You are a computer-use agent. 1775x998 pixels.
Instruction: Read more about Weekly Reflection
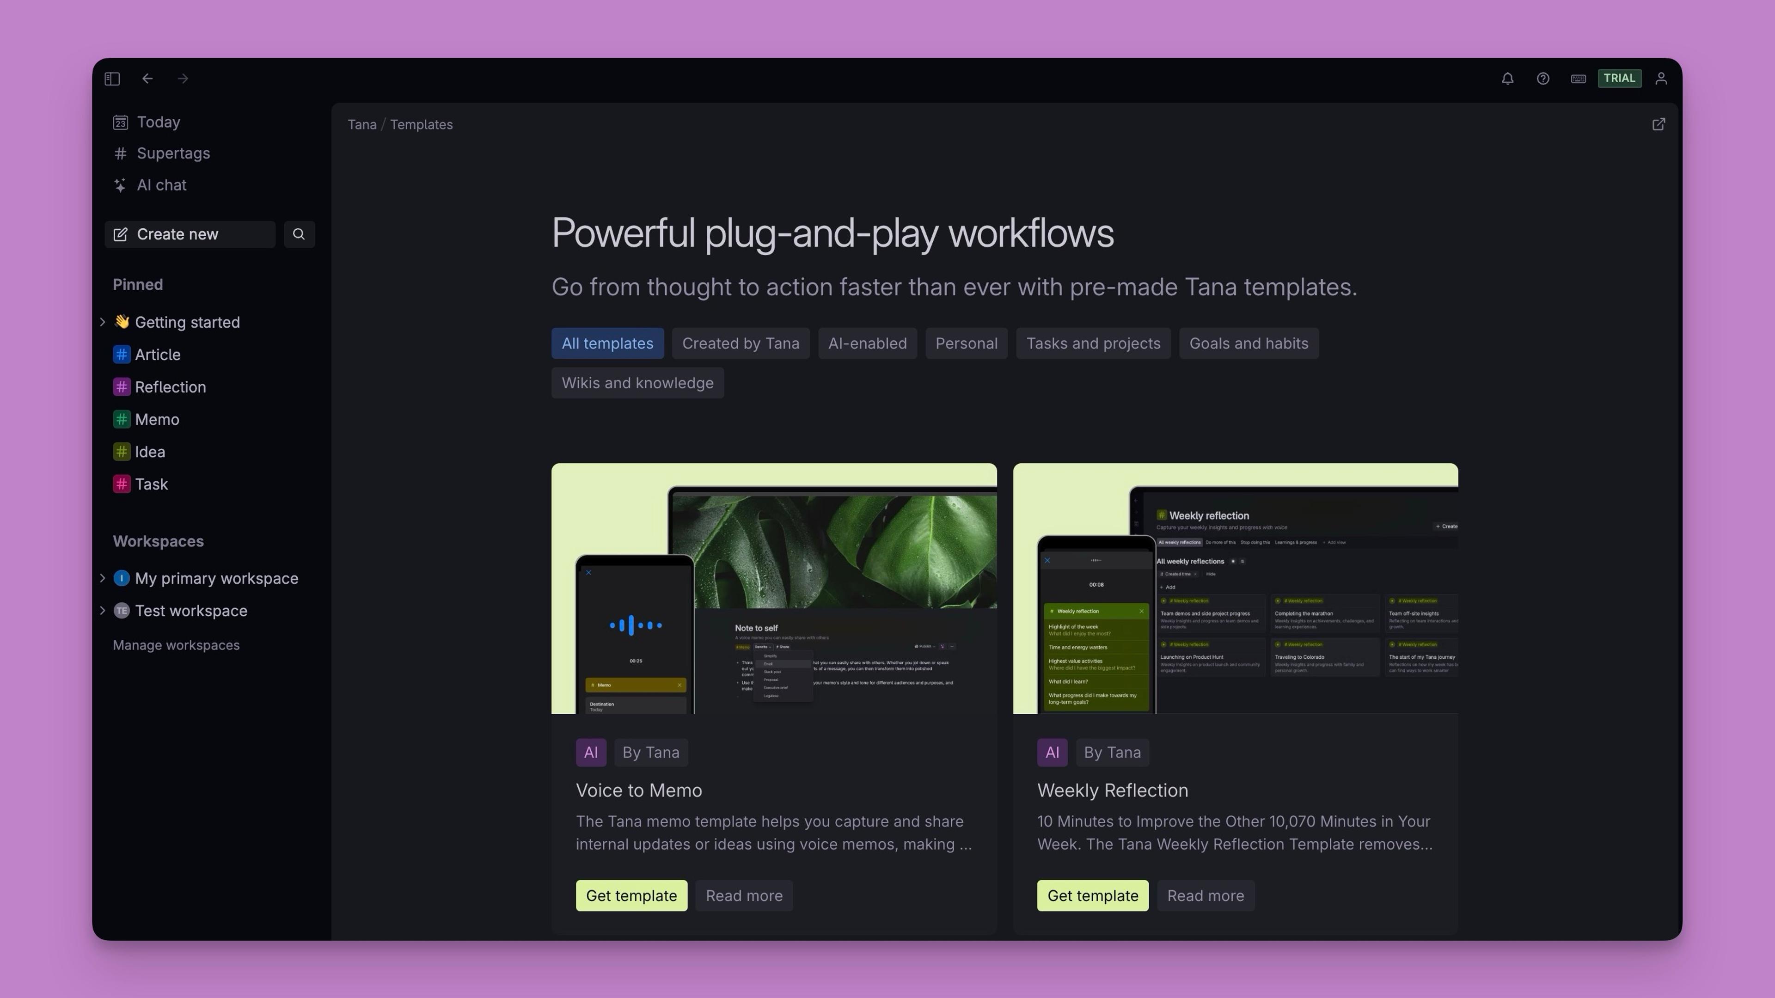(1205, 895)
